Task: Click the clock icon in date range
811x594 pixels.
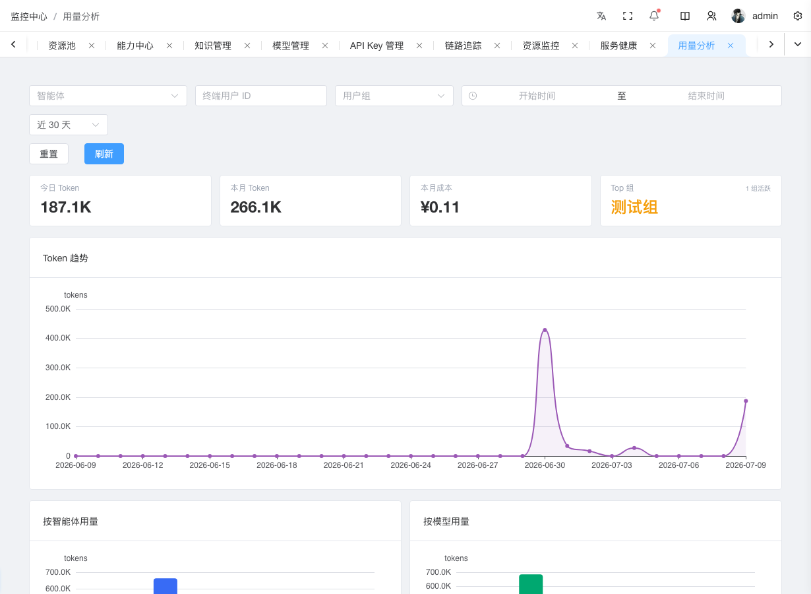Action: click(473, 96)
